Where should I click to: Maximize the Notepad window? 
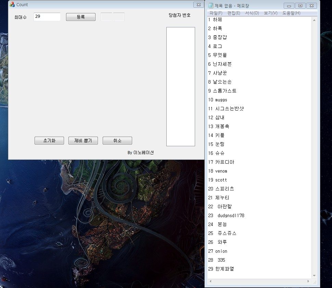coord(300,6)
